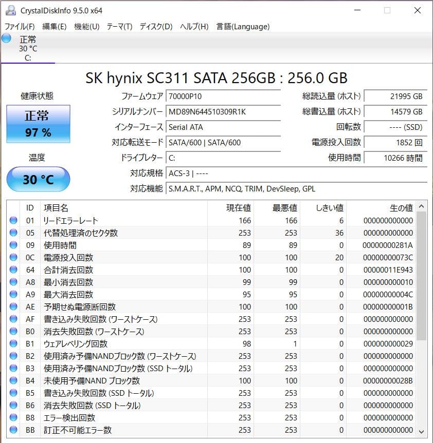The width and height of the screenshot is (433, 443).
Task: Click the status indicator beside 代替処理済のセクタ数
Action: (x=13, y=233)
